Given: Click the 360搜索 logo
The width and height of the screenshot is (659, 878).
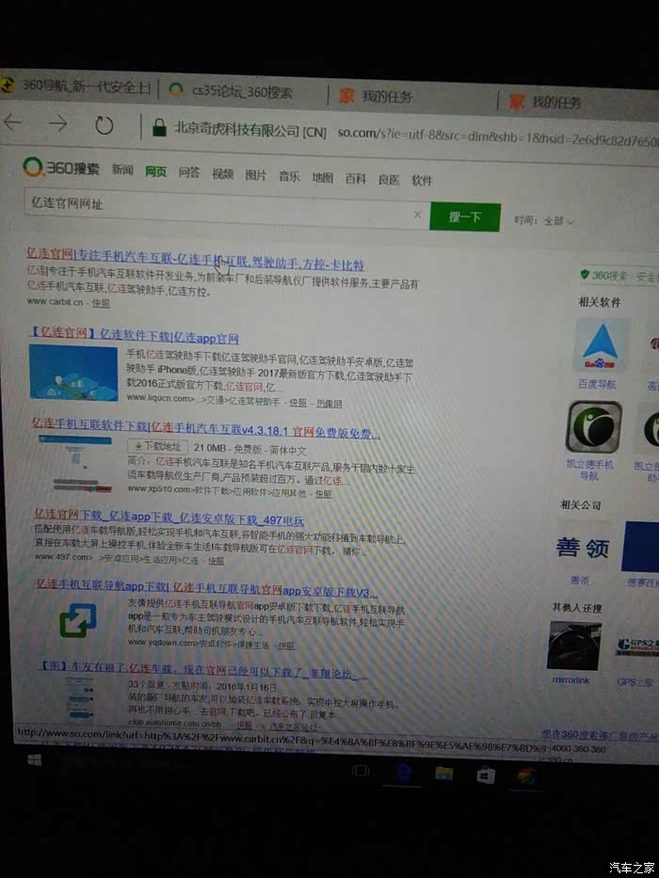Looking at the screenshot, I should pos(60,167).
